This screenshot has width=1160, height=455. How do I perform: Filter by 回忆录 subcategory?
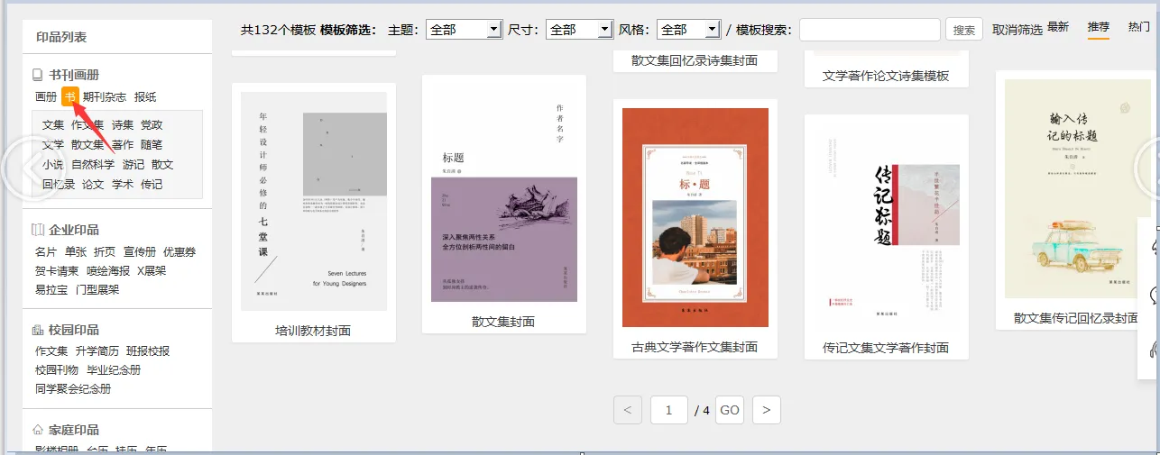pyautogui.click(x=59, y=185)
